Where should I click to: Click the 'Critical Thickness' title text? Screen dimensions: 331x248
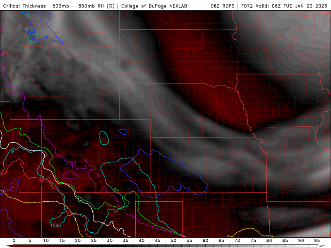24,6
